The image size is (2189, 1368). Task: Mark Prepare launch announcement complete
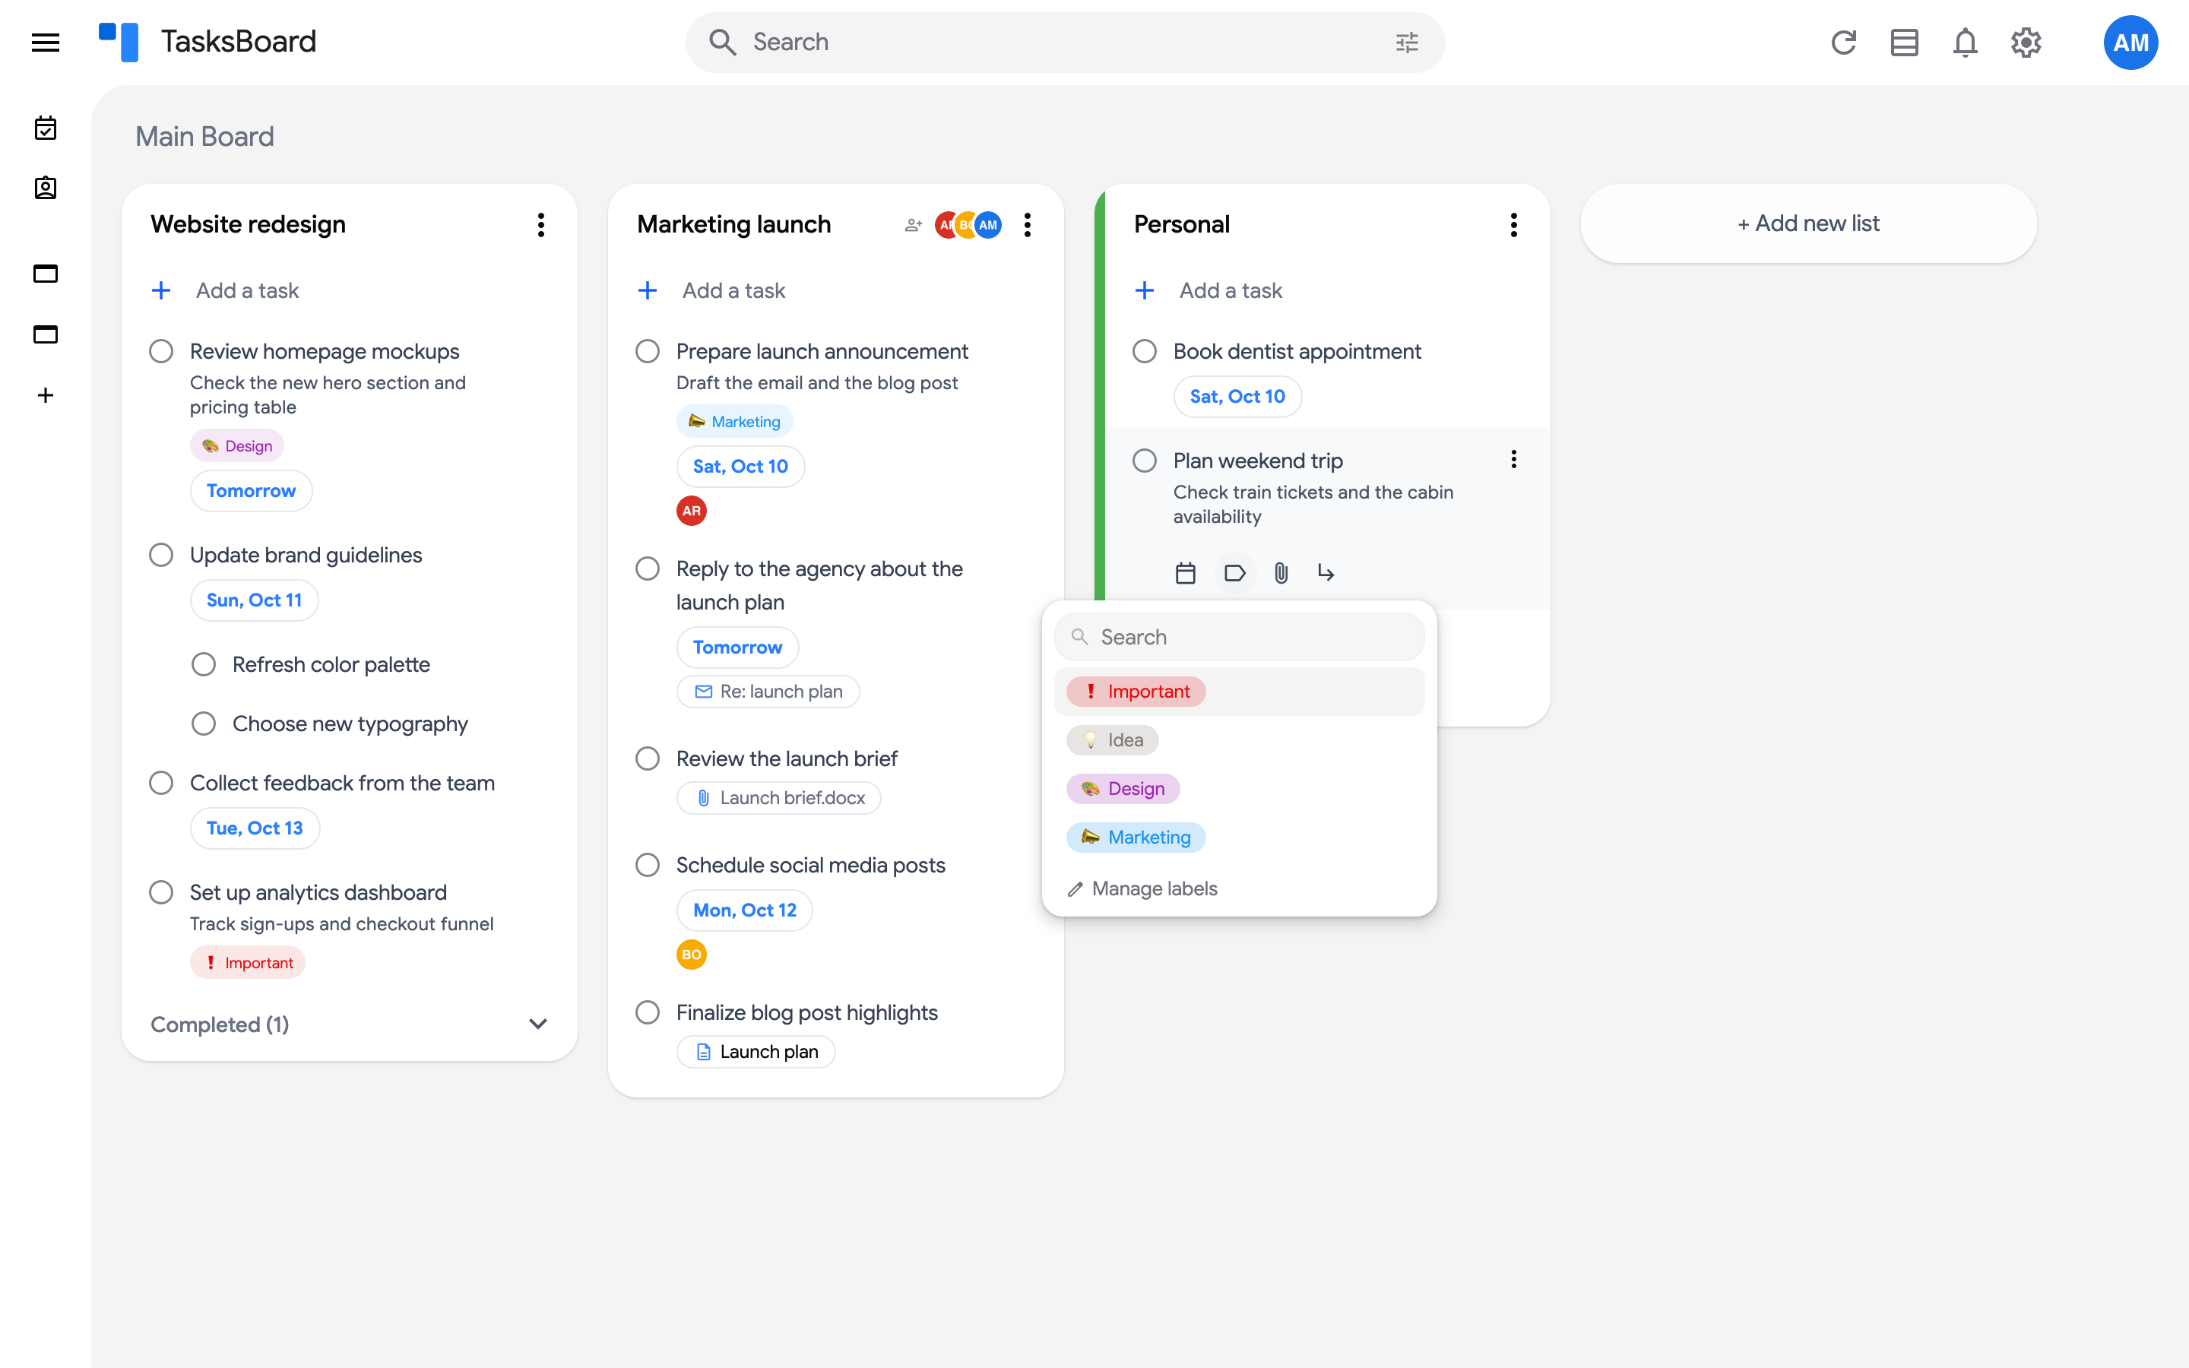tap(648, 351)
